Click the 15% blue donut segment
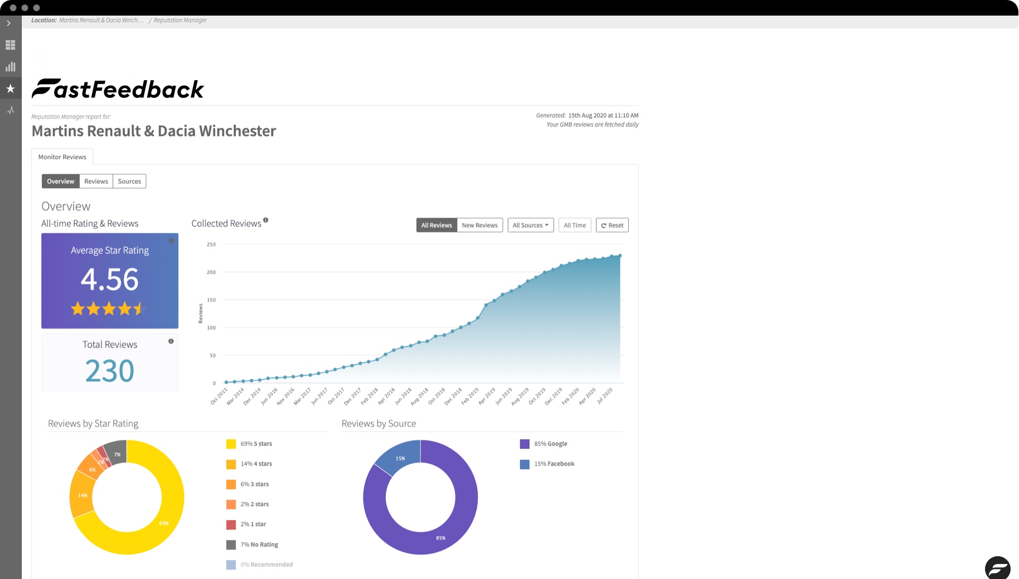This screenshot has width=1019, height=579. tap(400, 458)
